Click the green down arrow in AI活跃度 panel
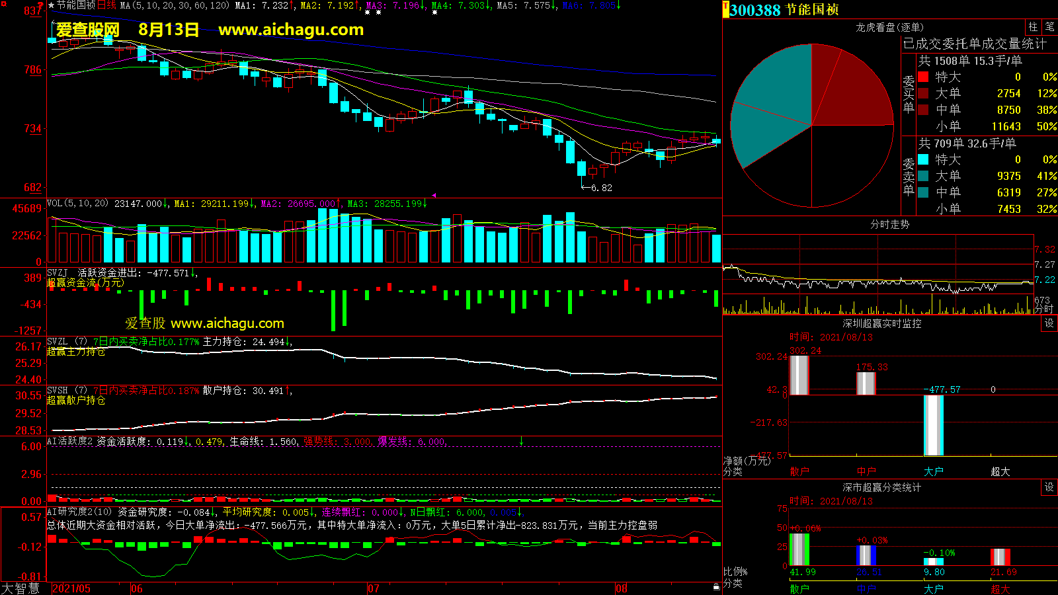The height and width of the screenshot is (595, 1058). click(521, 441)
